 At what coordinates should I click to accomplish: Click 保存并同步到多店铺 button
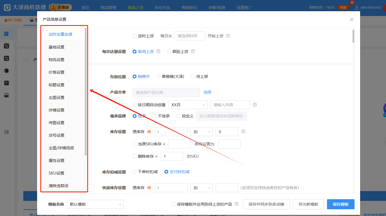point(266,204)
